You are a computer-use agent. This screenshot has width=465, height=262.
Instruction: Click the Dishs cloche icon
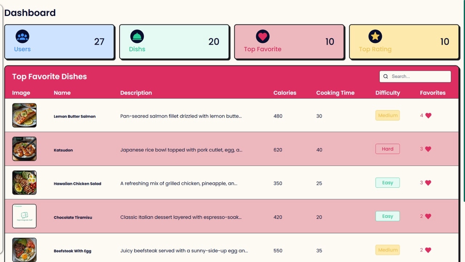137,36
